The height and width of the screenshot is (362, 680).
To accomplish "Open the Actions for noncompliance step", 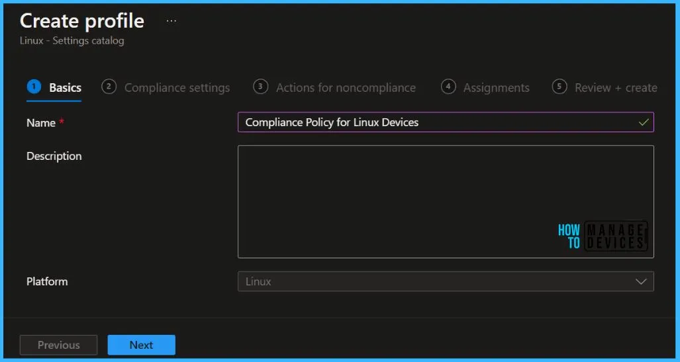I will (x=334, y=88).
